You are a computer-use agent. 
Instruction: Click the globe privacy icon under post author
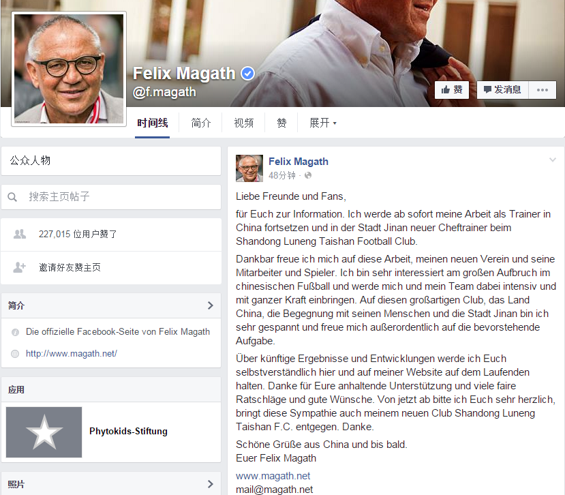click(308, 176)
